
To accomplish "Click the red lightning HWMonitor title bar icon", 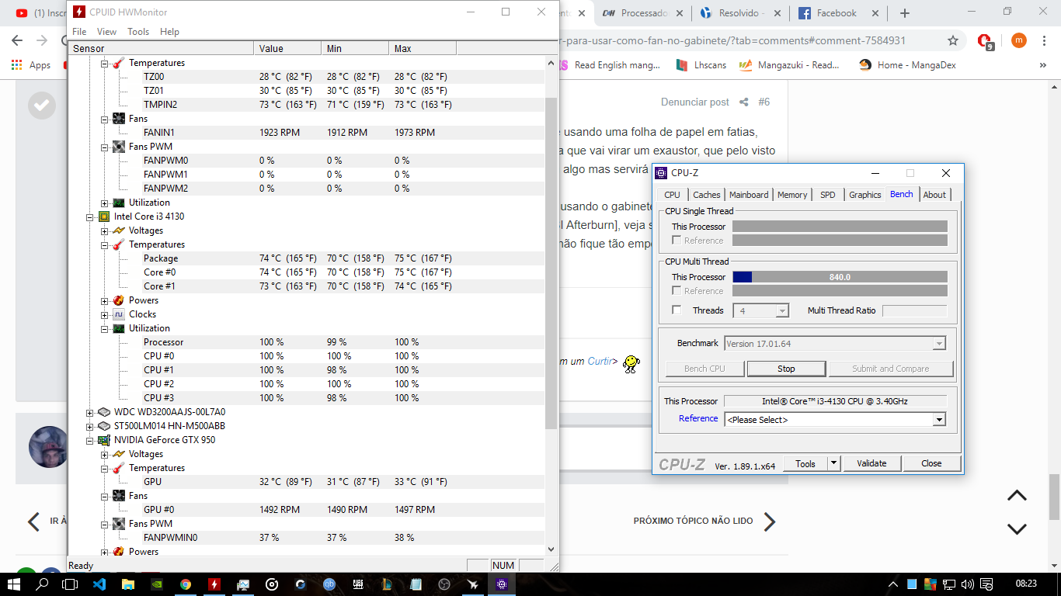I will click(78, 12).
